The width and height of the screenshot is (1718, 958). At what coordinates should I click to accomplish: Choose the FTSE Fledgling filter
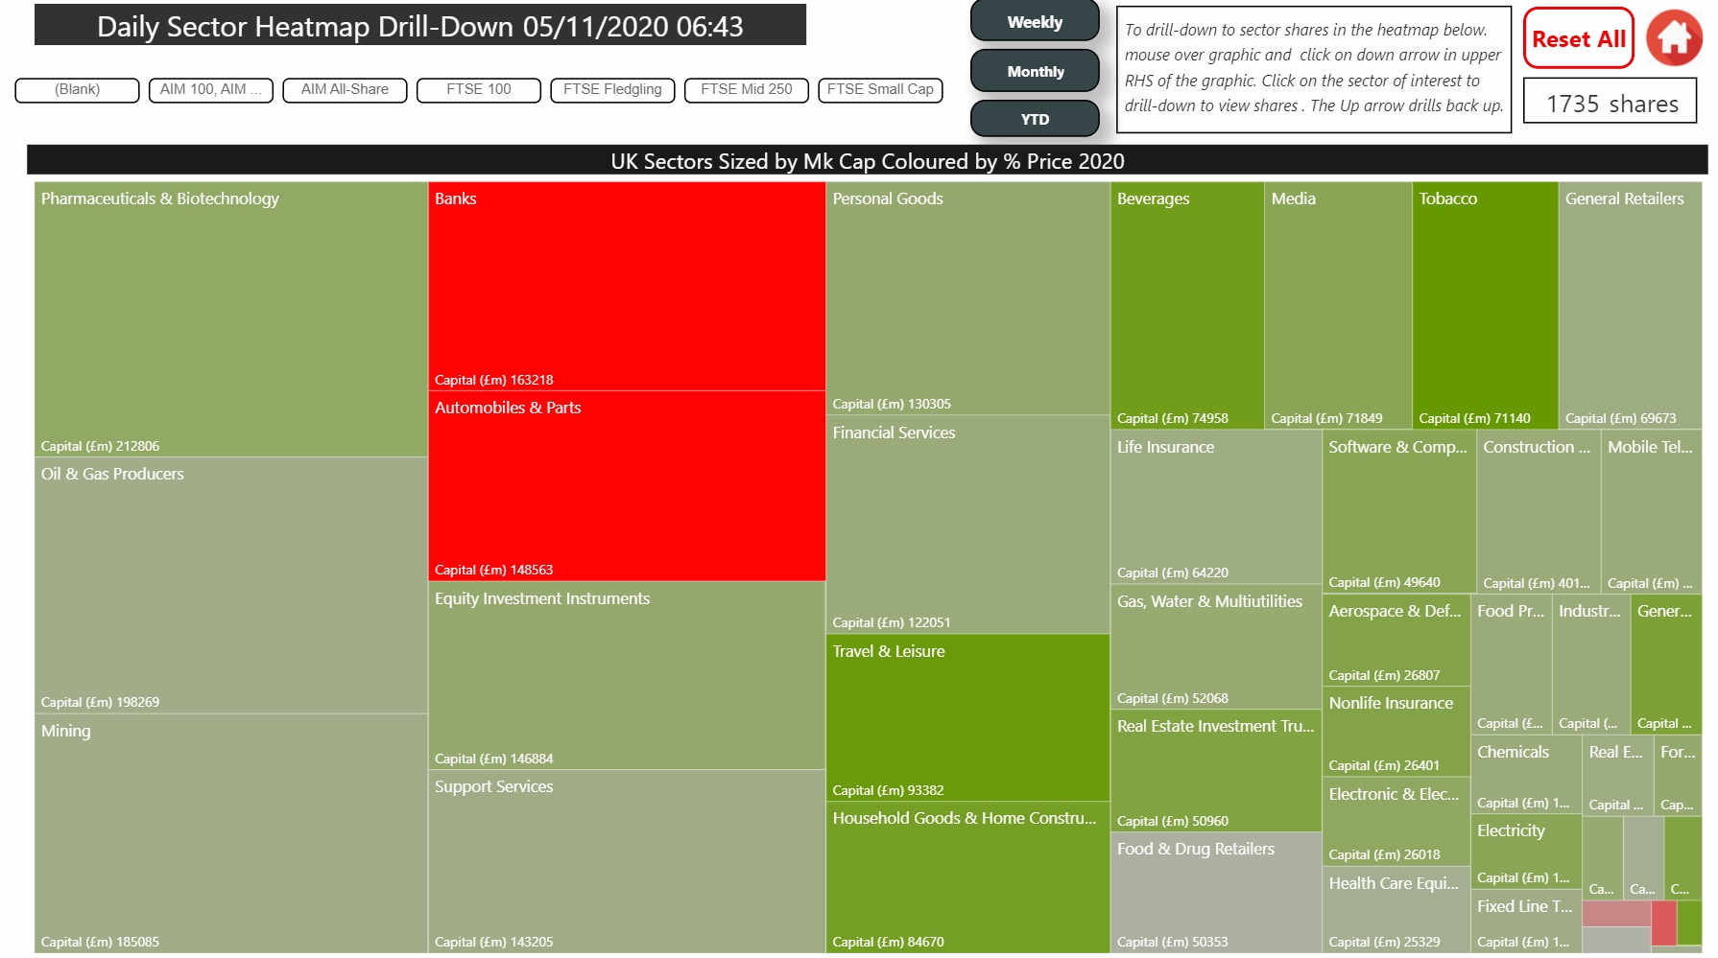(612, 89)
